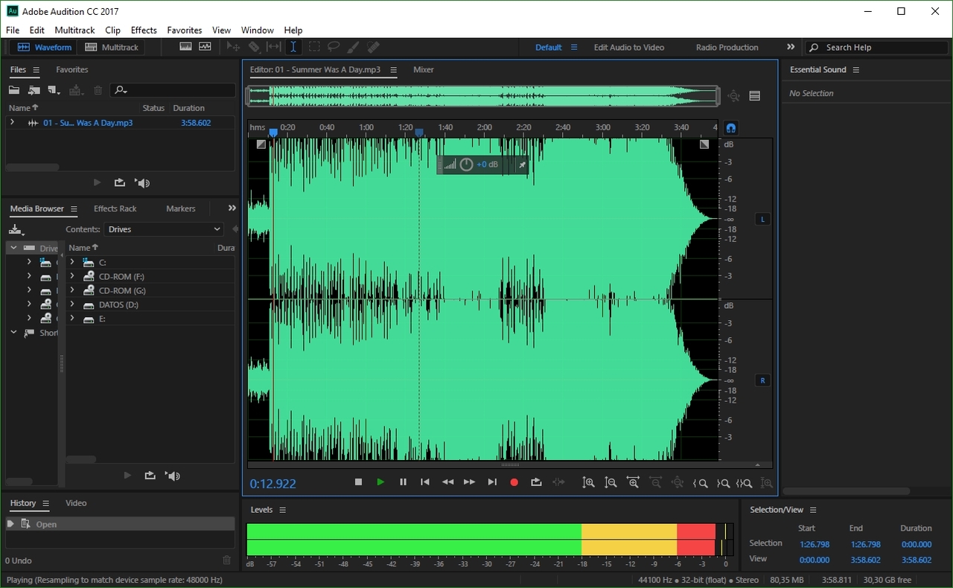This screenshot has width=953, height=588.
Task: Toggle the Spectral Frequency Display icon
Action: pyautogui.click(x=185, y=47)
